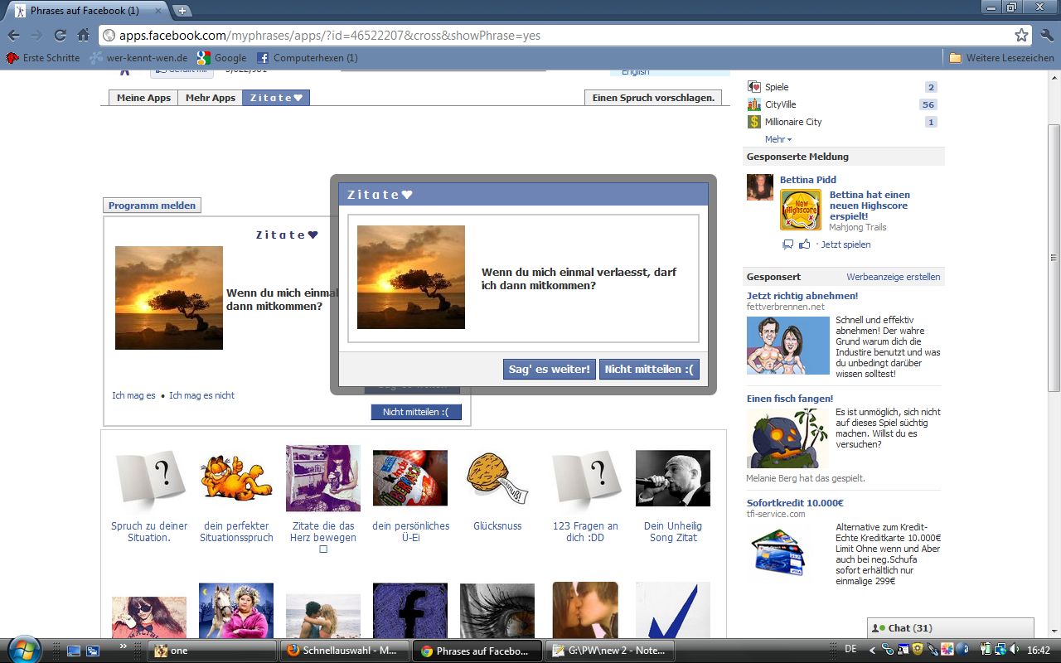The image size is (1061, 663).
Task: Switch to the Meine Apps tab
Action: point(143,98)
